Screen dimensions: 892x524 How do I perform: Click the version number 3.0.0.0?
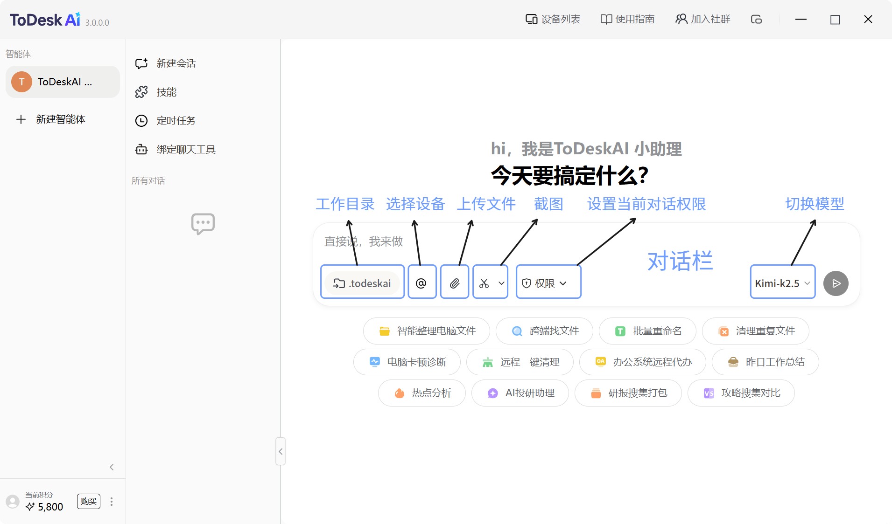(97, 22)
